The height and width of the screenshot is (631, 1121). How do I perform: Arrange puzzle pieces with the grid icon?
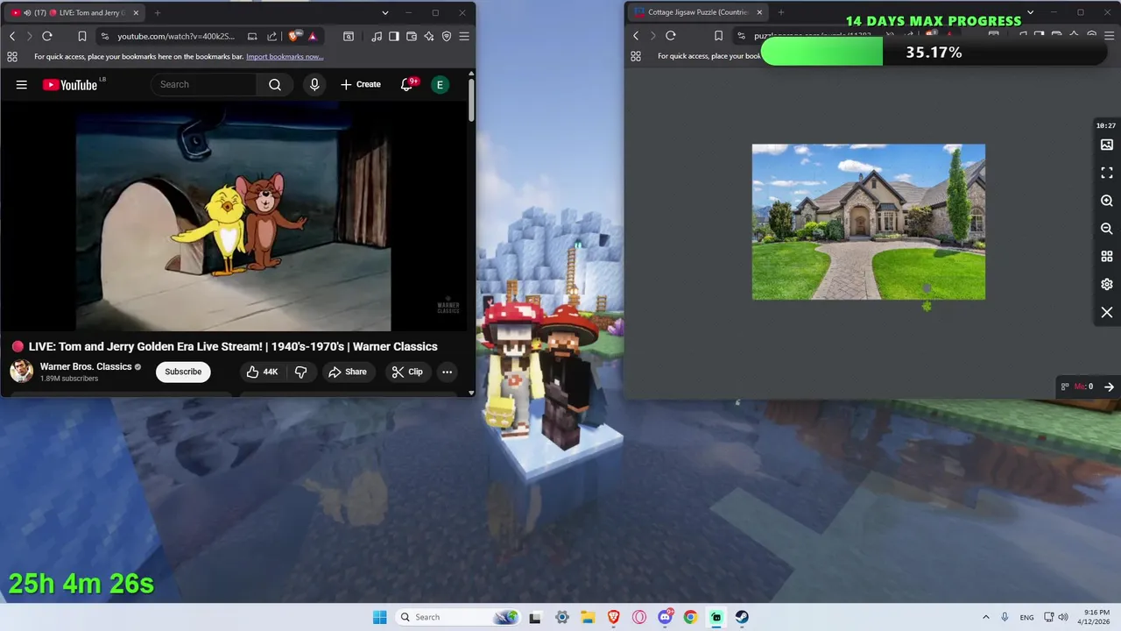pos(1107,257)
